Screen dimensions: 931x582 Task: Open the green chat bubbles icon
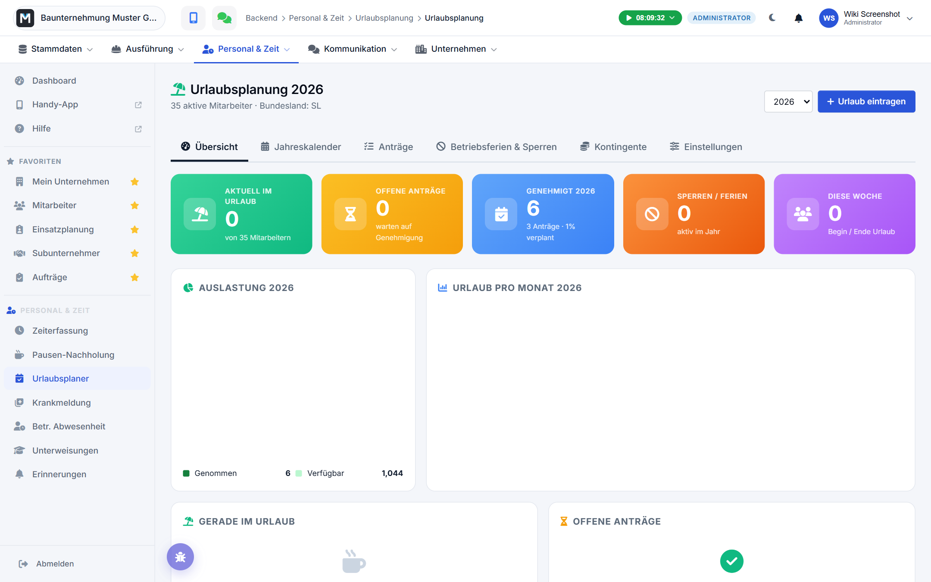click(224, 18)
